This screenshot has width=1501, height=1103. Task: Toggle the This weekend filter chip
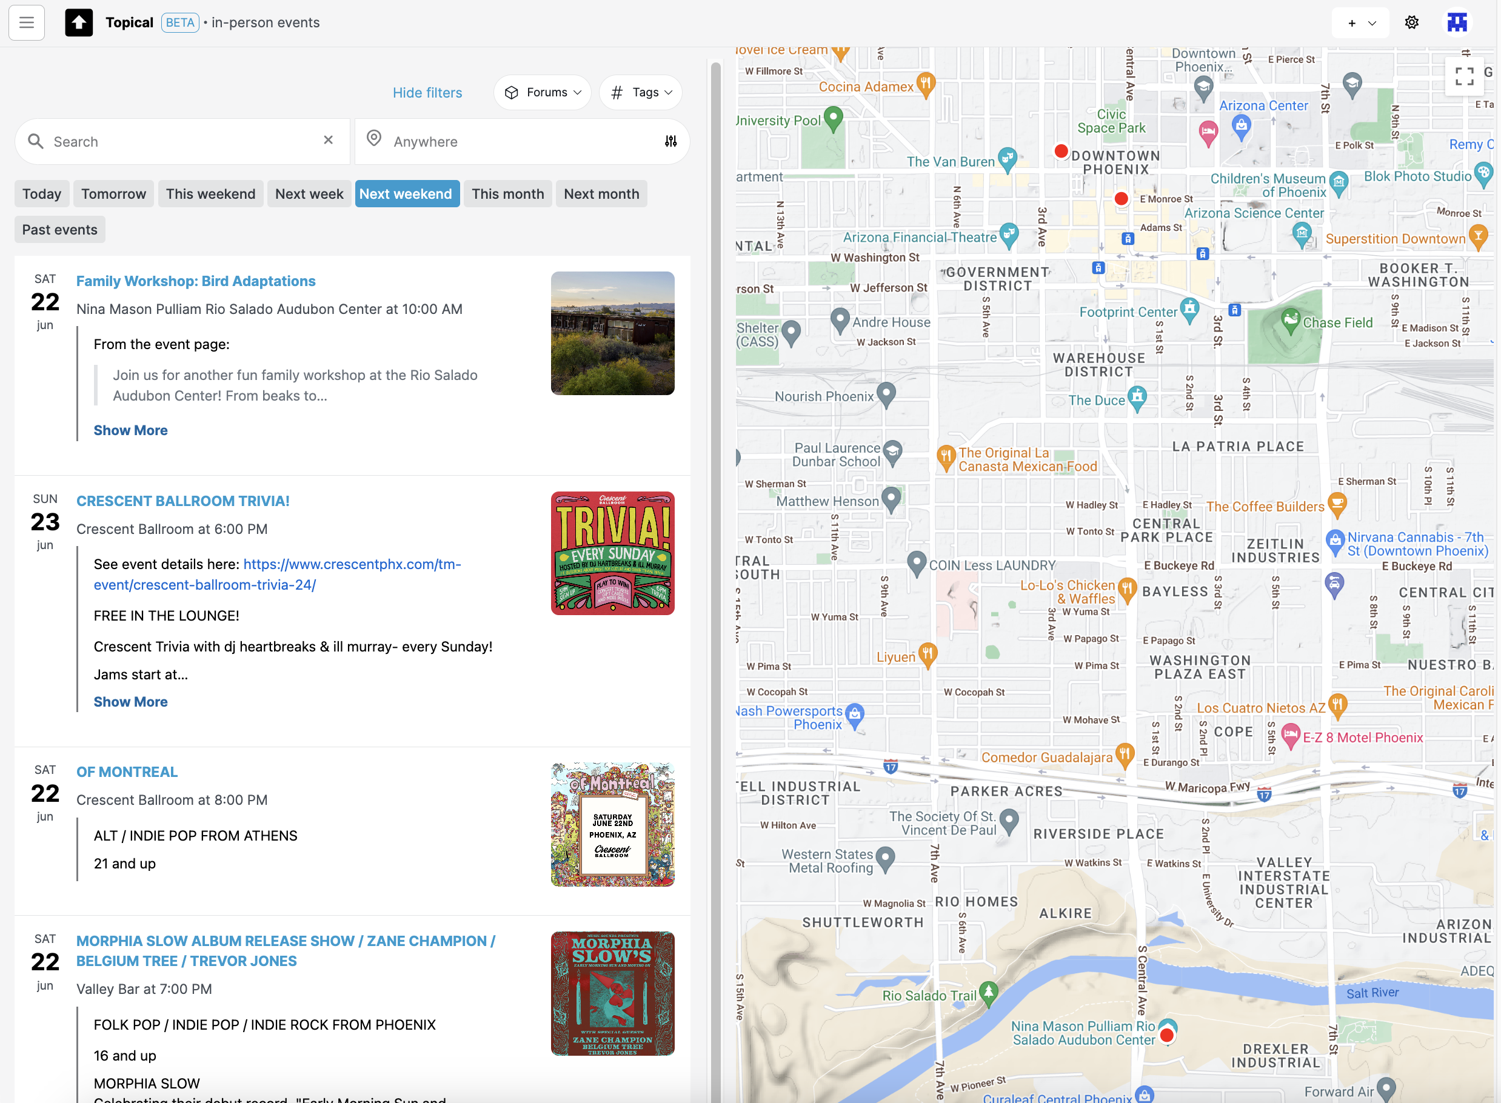(210, 193)
